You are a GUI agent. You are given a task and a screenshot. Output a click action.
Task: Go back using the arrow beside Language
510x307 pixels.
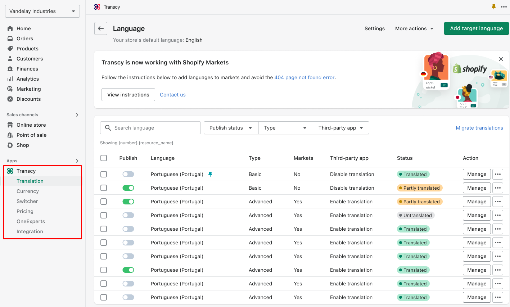(x=101, y=28)
